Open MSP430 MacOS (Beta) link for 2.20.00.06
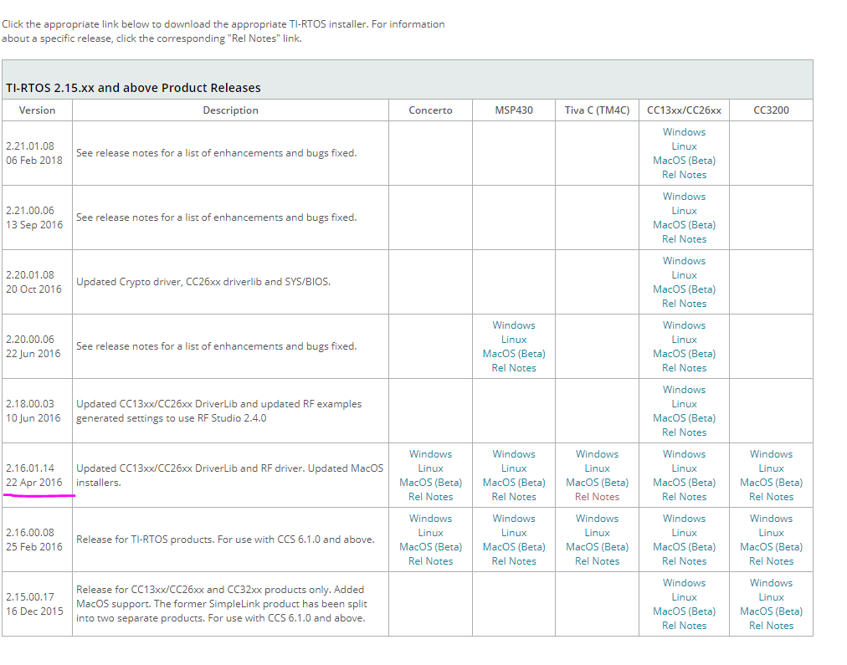 pos(514,354)
